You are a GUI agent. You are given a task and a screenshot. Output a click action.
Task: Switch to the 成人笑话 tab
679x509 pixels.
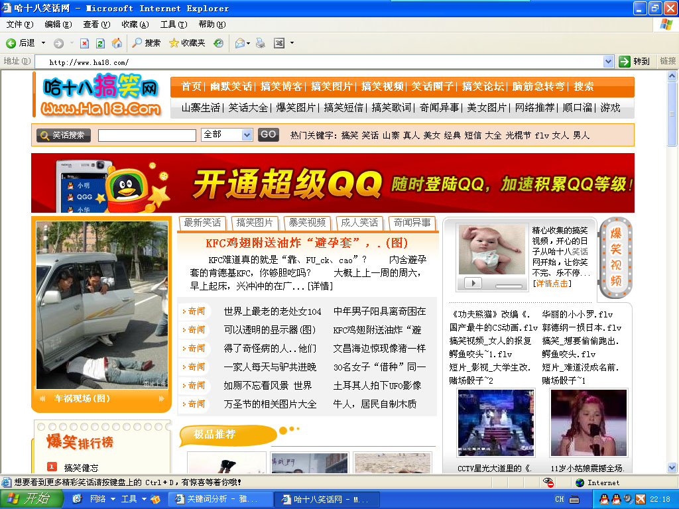359,223
